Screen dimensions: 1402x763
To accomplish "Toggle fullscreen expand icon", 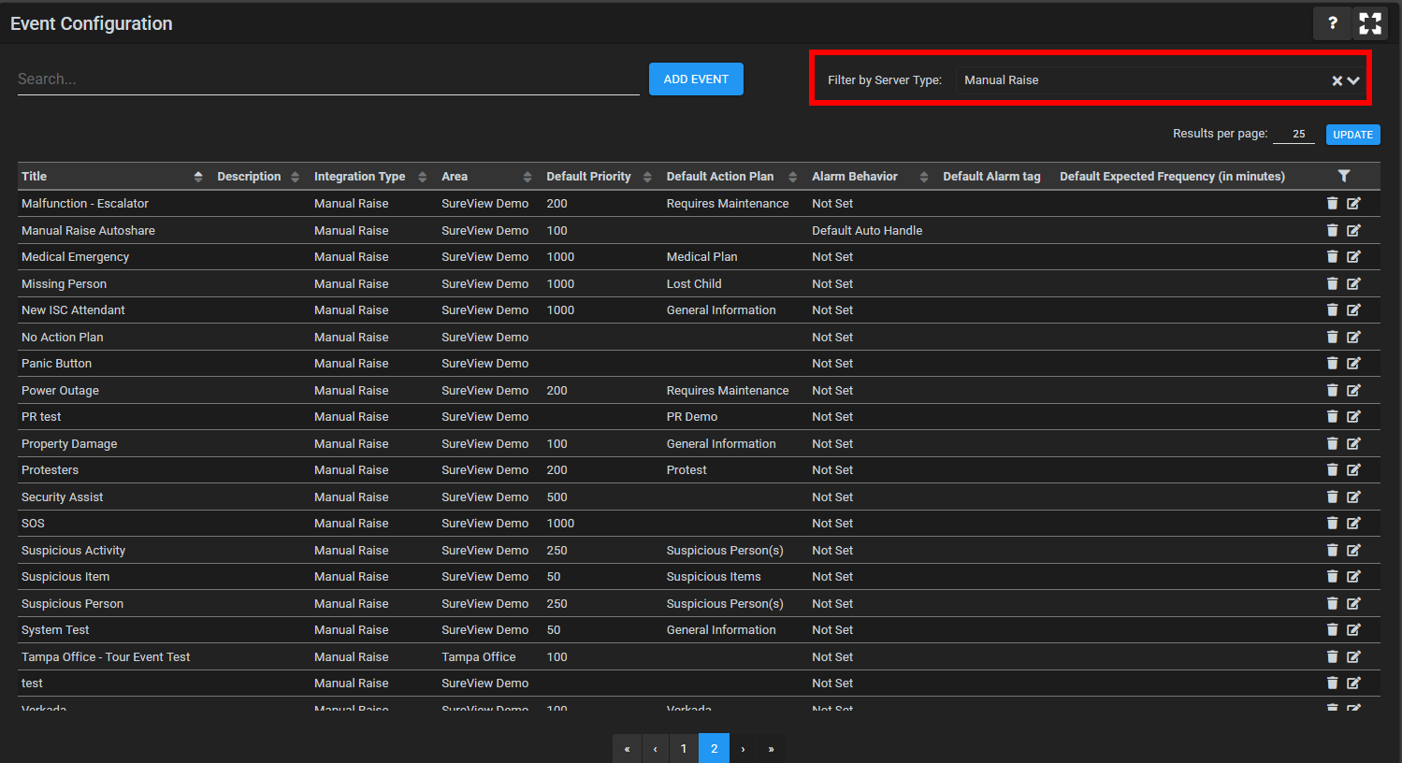I will (x=1370, y=23).
